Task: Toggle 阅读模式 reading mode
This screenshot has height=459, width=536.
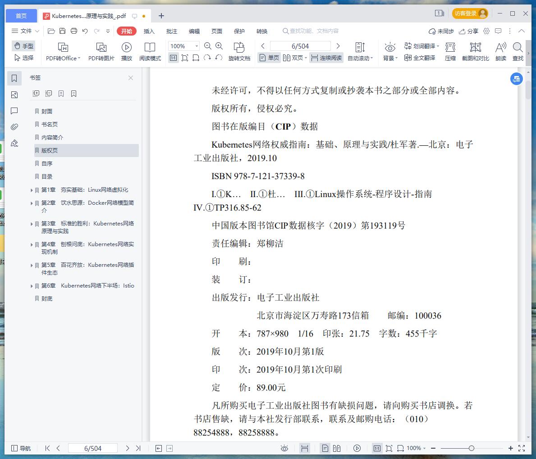Action: tap(150, 52)
